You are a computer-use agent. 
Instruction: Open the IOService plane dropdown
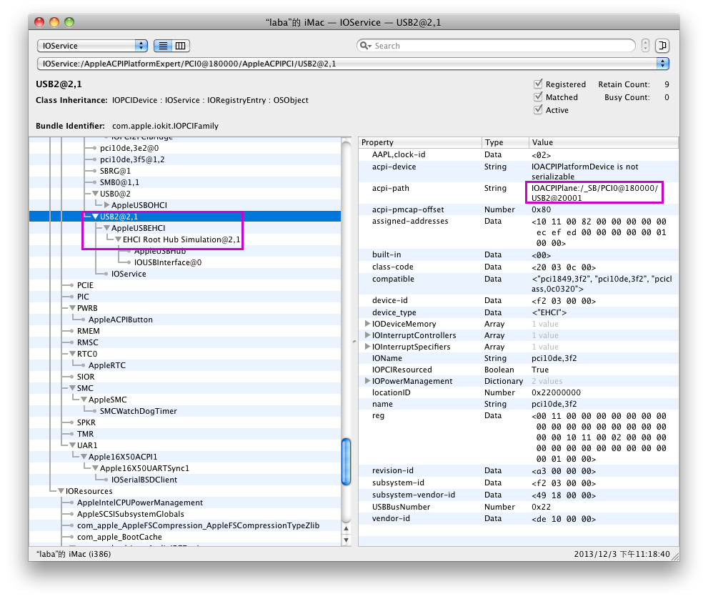click(x=93, y=46)
